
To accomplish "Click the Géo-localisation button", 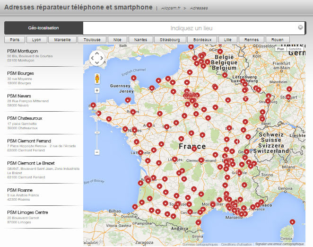I will click(x=43, y=28).
